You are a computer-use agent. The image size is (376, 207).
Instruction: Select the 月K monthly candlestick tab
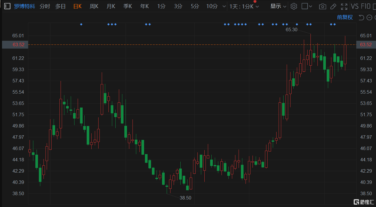pyautogui.click(x=111, y=6)
